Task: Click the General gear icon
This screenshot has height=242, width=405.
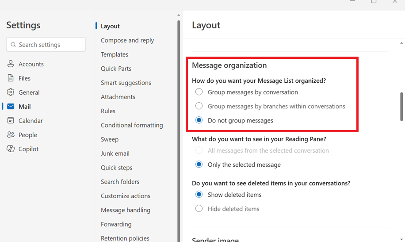Action: [x=11, y=92]
